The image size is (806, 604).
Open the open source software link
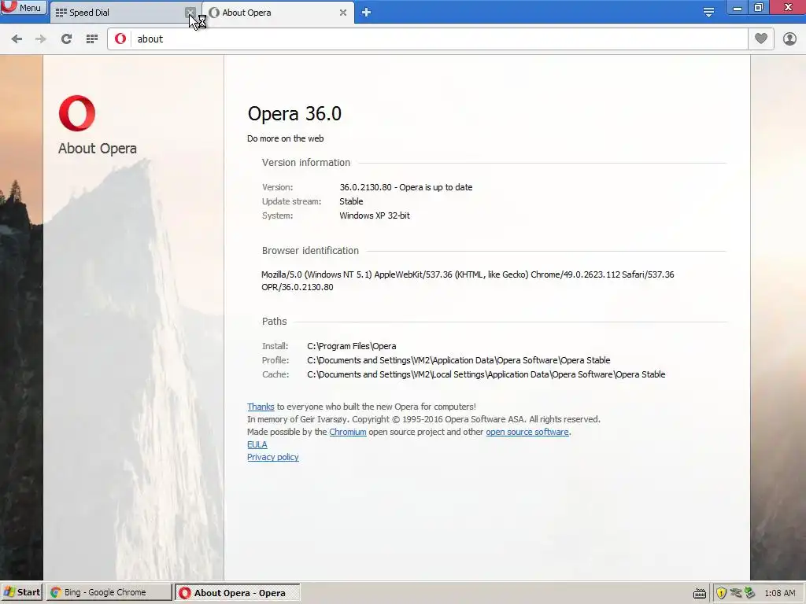[x=527, y=432]
